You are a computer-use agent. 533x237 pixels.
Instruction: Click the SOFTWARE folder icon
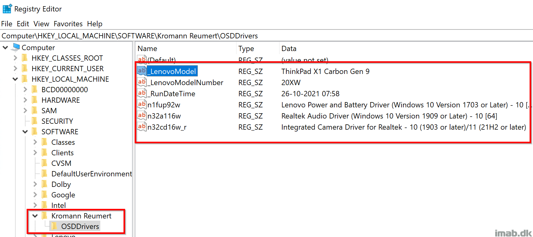point(35,131)
